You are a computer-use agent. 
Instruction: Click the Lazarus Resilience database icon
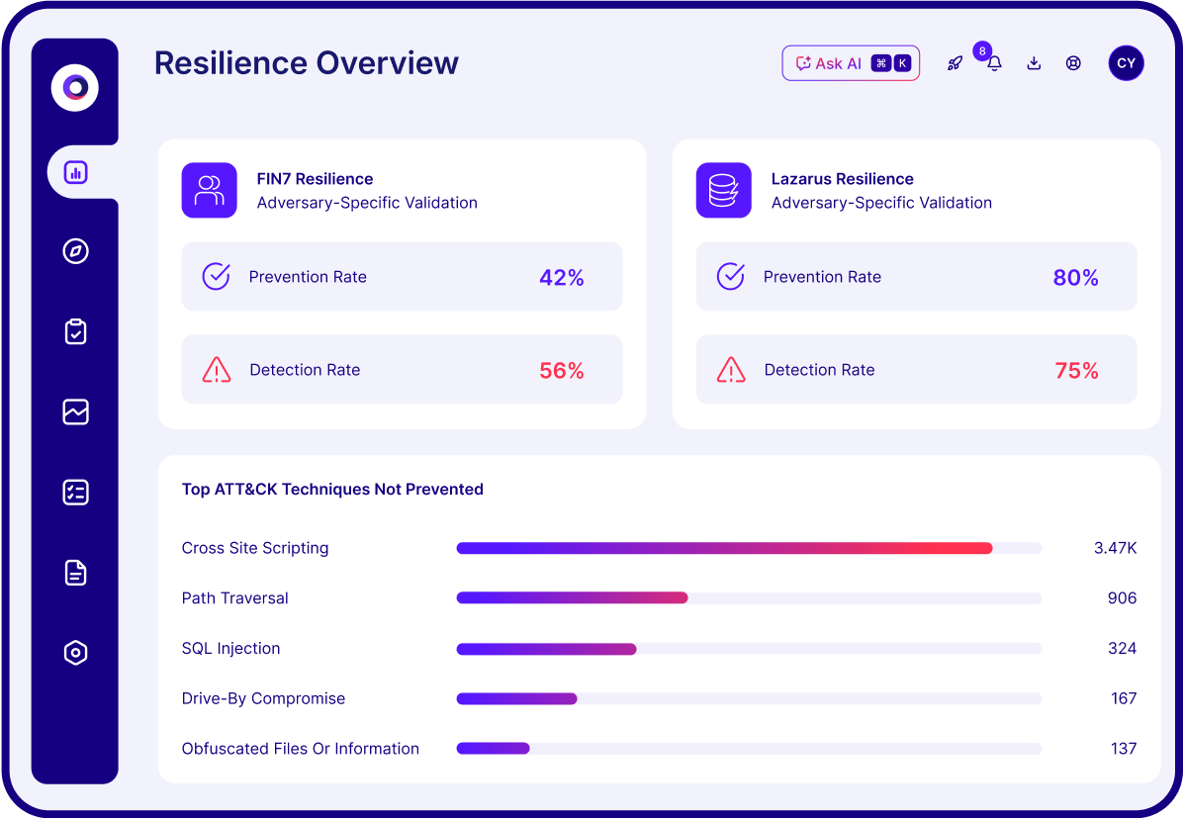coord(723,190)
